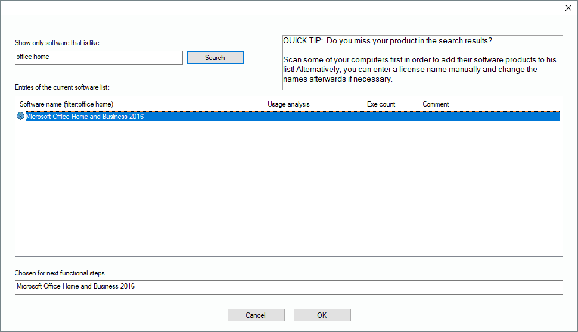Cancel the software selection dialog
Viewport: 578px width, 332px height.
[x=256, y=315]
